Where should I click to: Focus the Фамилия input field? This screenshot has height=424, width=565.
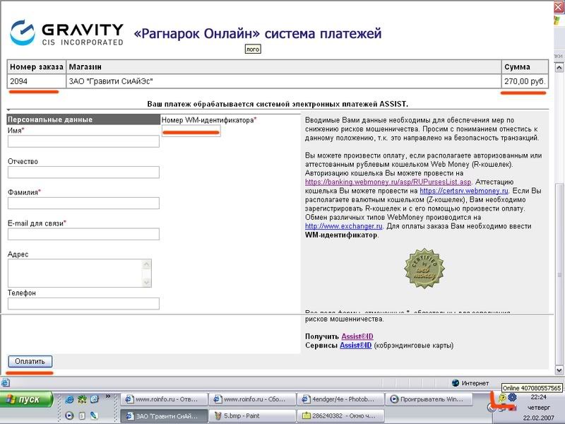(x=83, y=204)
